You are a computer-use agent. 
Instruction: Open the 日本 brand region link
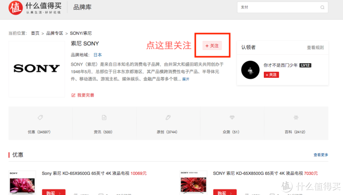97,55
